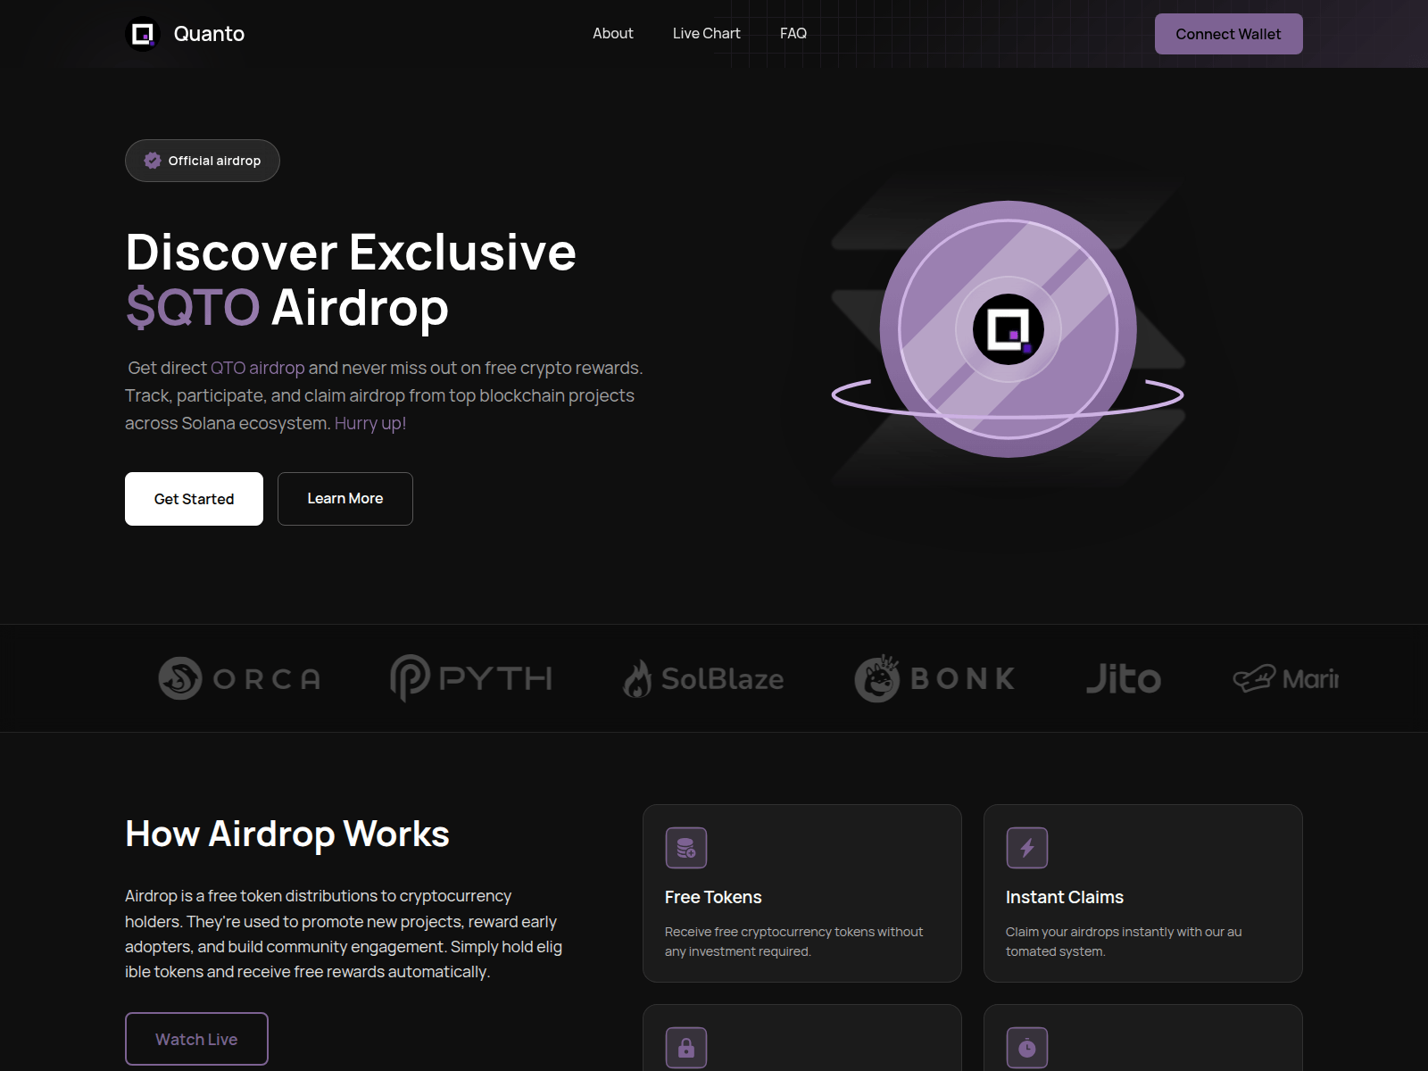The height and width of the screenshot is (1071, 1428).
Task: Click the Quanto logo icon
Action: pyautogui.click(x=142, y=33)
